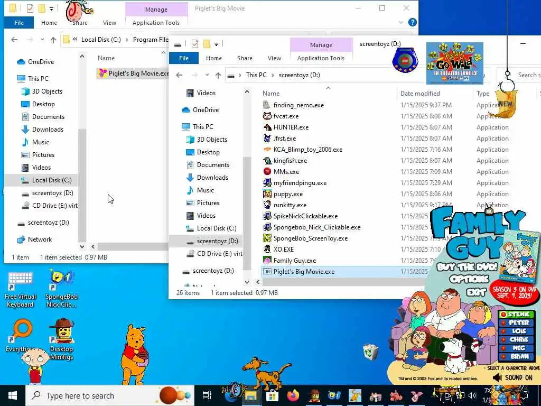Click the Windows Start button
This screenshot has height=406, width=541.
click(13, 395)
